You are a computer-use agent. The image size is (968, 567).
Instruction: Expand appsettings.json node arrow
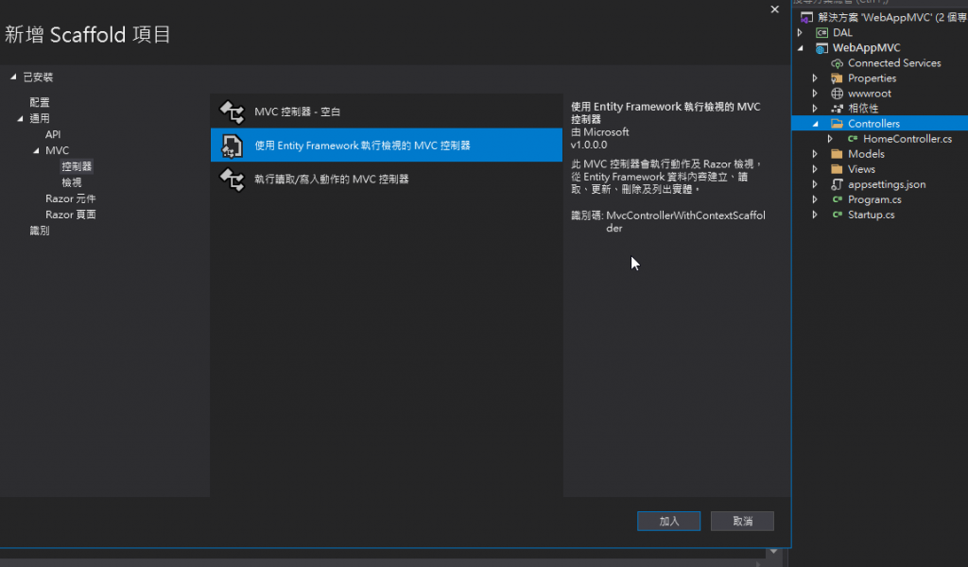click(815, 184)
